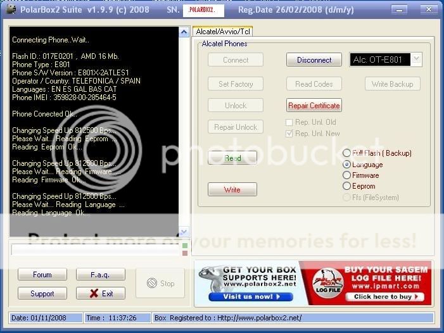Click the Phone Type : E801 log line

point(41,65)
